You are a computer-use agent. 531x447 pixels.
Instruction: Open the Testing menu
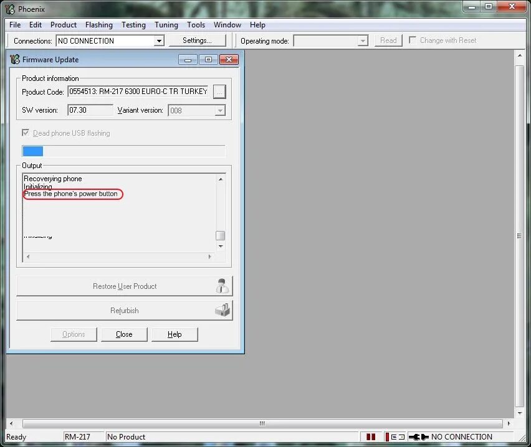click(x=133, y=25)
